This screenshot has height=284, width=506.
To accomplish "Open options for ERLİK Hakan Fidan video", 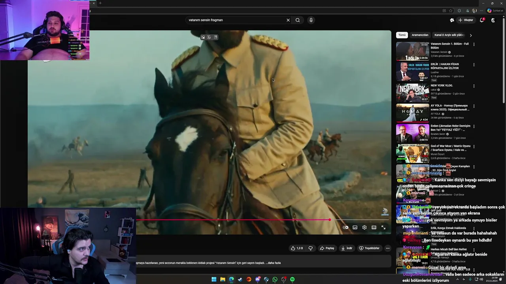I will 474,65.
